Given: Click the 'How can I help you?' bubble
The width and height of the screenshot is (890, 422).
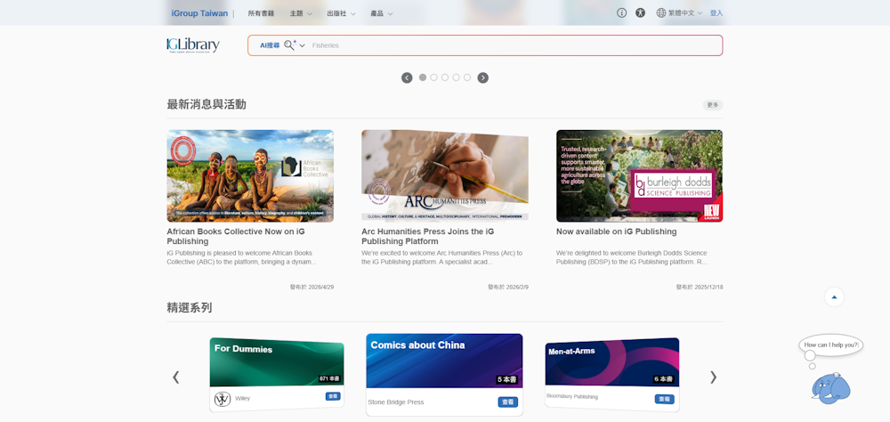Looking at the screenshot, I should point(831,345).
